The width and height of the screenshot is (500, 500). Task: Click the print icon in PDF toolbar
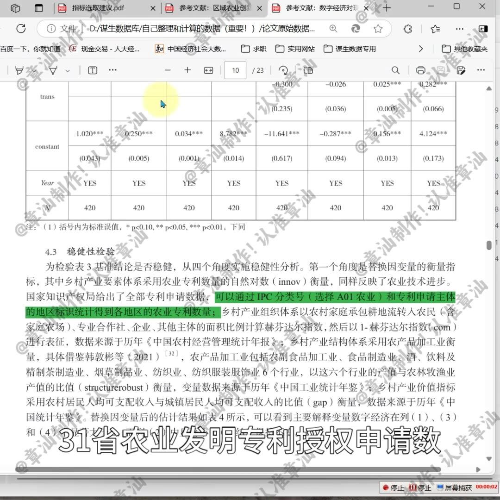coord(420,70)
